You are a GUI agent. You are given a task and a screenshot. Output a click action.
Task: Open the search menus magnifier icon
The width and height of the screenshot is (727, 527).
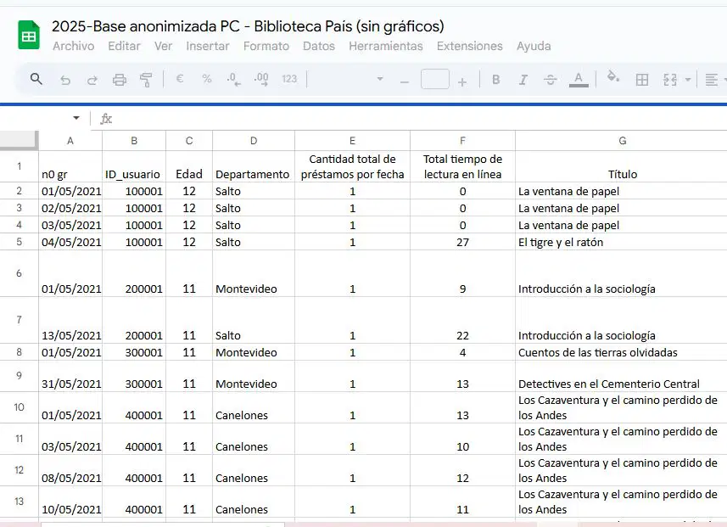click(36, 79)
